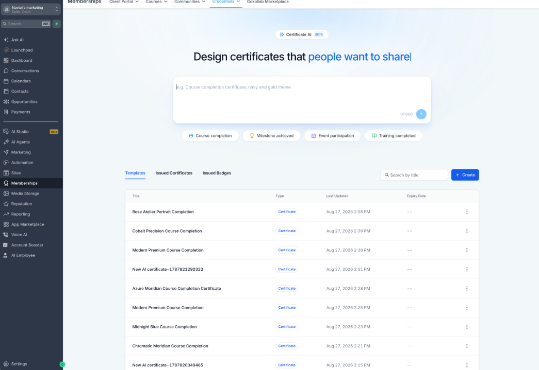
Task: Choose the Training completed suggestion chip
Action: (x=394, y=136)
